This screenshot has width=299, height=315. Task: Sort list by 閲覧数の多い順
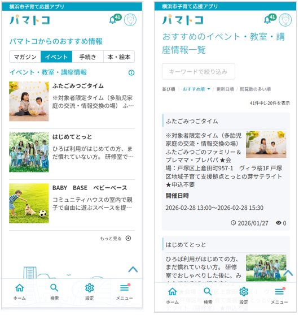[256, 89]
